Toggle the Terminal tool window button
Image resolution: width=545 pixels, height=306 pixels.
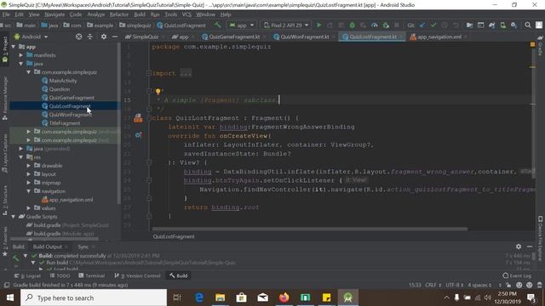click(91, 275)
